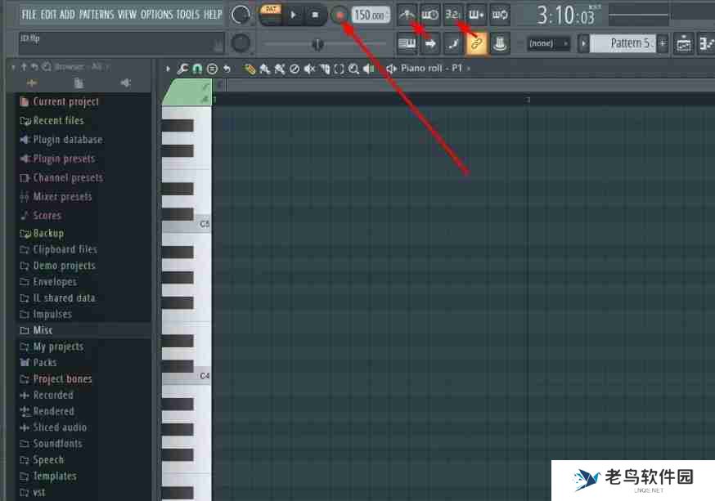Enable the 3-2-1 recording countdown
Viewport: 715px width, 501px height.
coord(452,15)
